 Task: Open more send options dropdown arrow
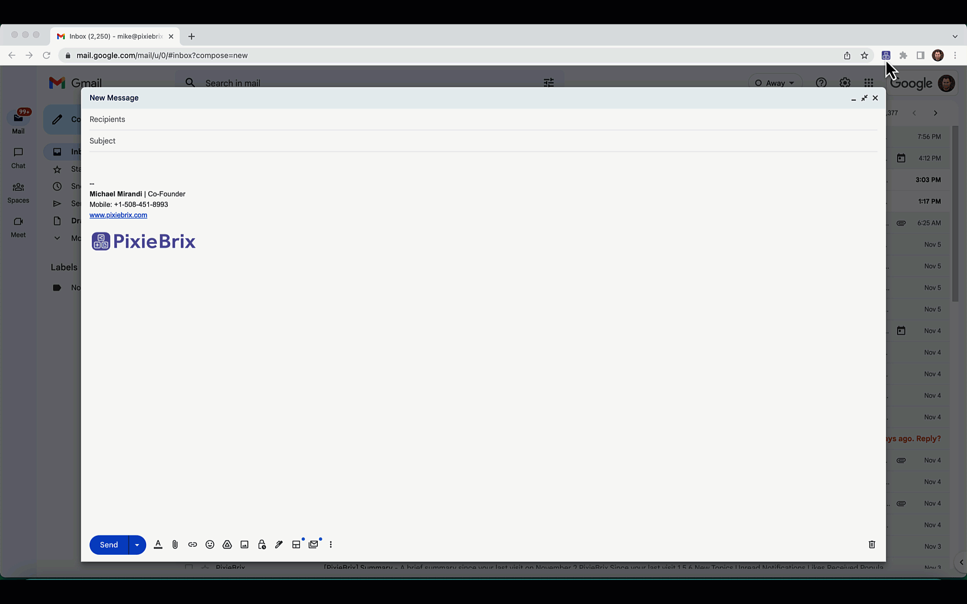pos(137,545)
